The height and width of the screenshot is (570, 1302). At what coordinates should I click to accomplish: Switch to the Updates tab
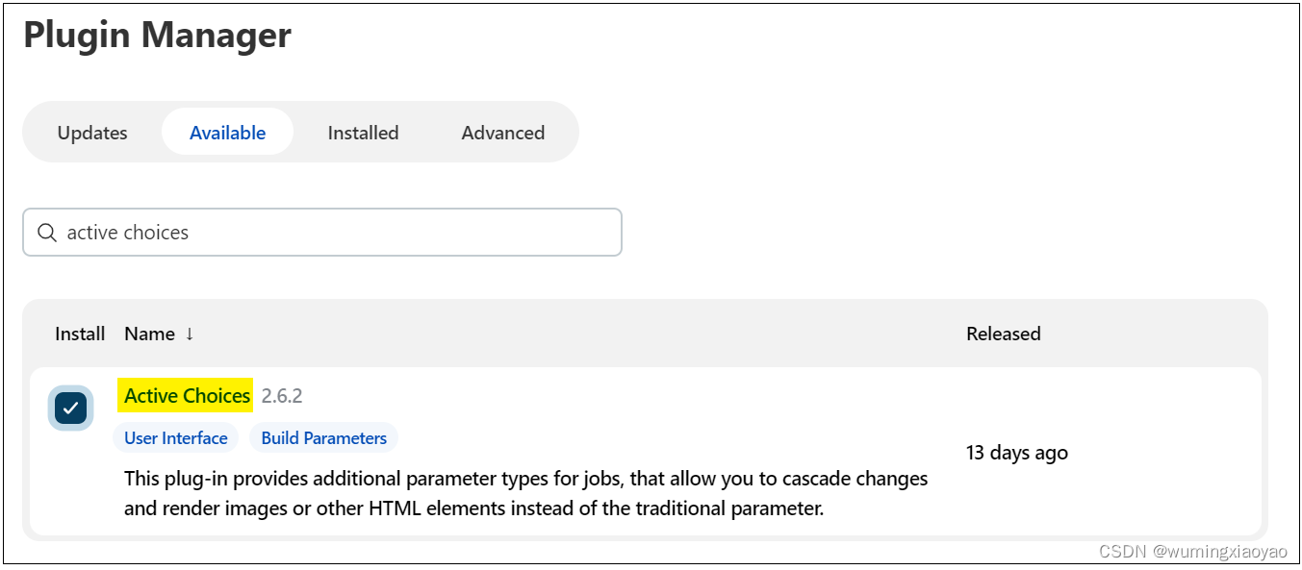click(x=92, y=133)
